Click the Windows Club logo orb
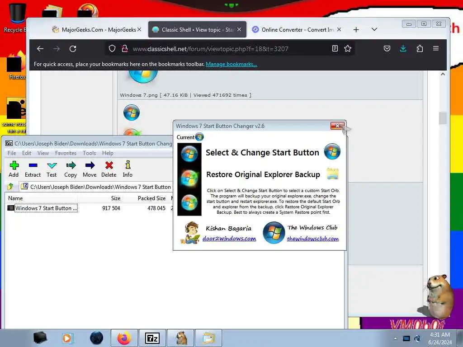The width and height of the screenshot is (463, 347). [274, 233]
